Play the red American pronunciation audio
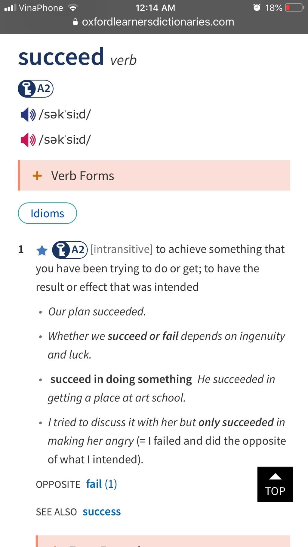The height and width of the screenshot is (547, 308). (x=28, y=140)
